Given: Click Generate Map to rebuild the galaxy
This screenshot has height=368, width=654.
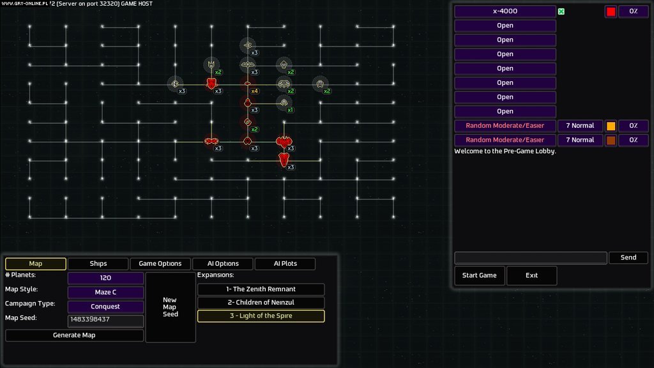Looking at the screenshot, I should pos(73,335).
